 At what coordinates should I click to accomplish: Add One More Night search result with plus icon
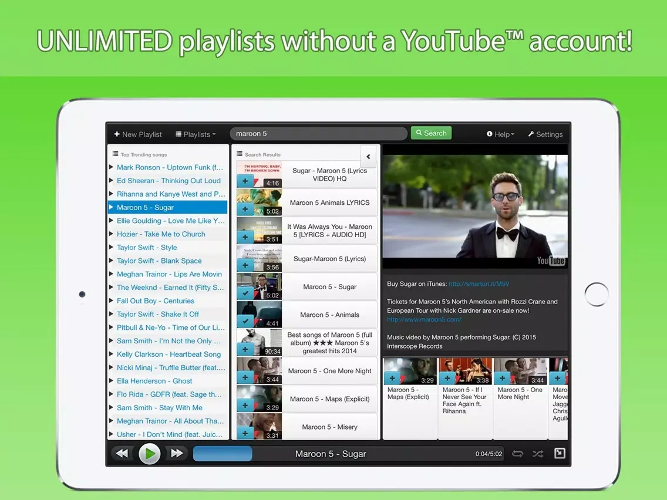245,377
